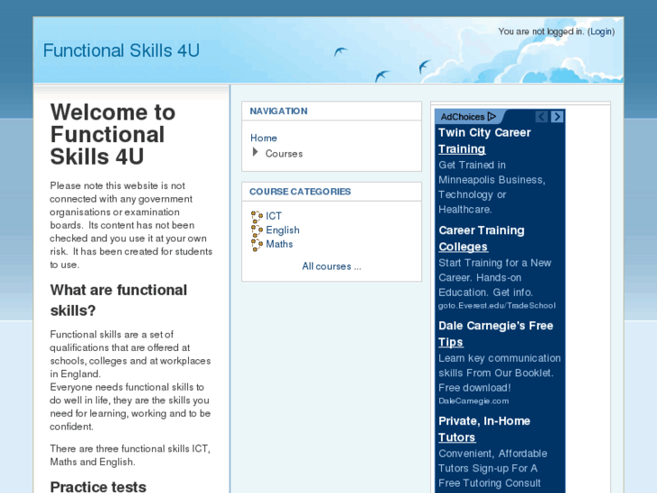This screenshot has height=493, width=657.
Task: Click the English category folder icon
Action: click(257, 231)
